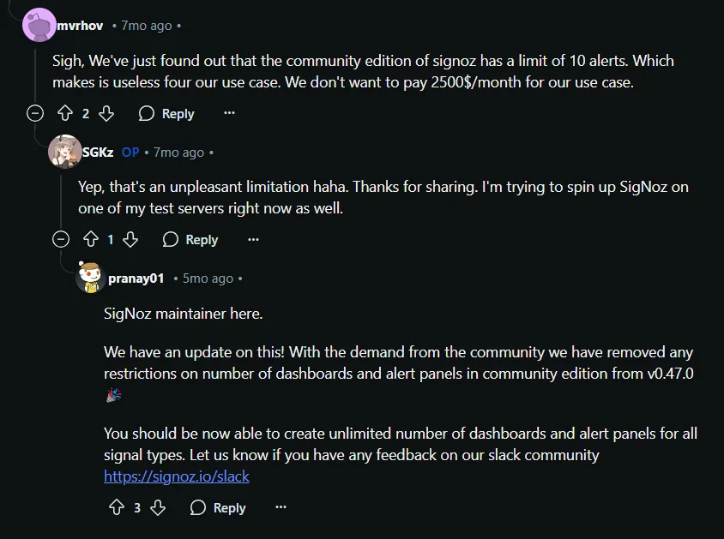Downvote mvrhov's comment

pos(106,113)
